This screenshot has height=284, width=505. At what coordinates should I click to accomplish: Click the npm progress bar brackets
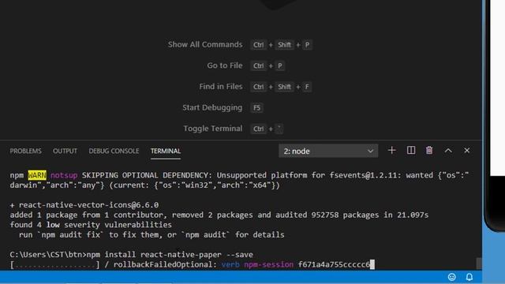pyautogui.click(x=54, y=265)
